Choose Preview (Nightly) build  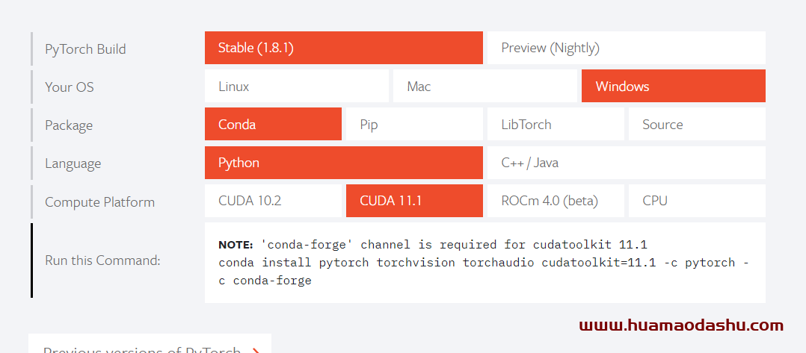tap(626, 48)
